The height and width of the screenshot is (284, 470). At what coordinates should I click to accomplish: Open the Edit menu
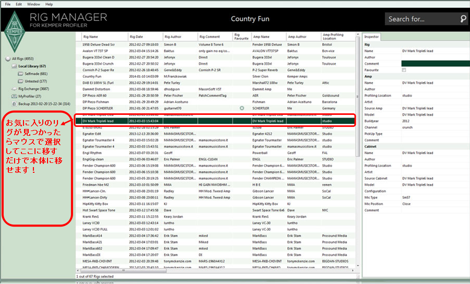[x=19, y=4]
